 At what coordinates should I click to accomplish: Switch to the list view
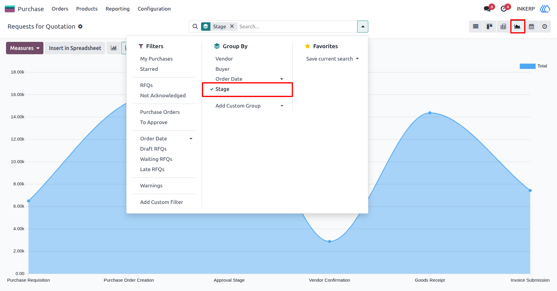click(476, 27)
